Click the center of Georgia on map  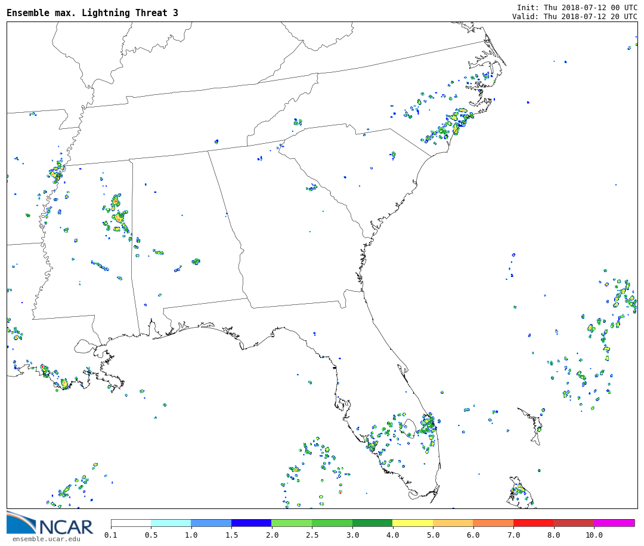(298, 239)
